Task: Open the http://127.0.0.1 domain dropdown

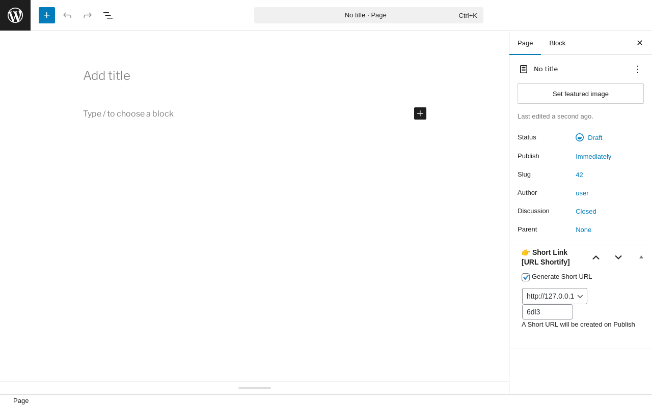Action: 555,296
